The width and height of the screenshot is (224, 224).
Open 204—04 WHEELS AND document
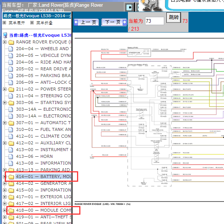point(44,49)
